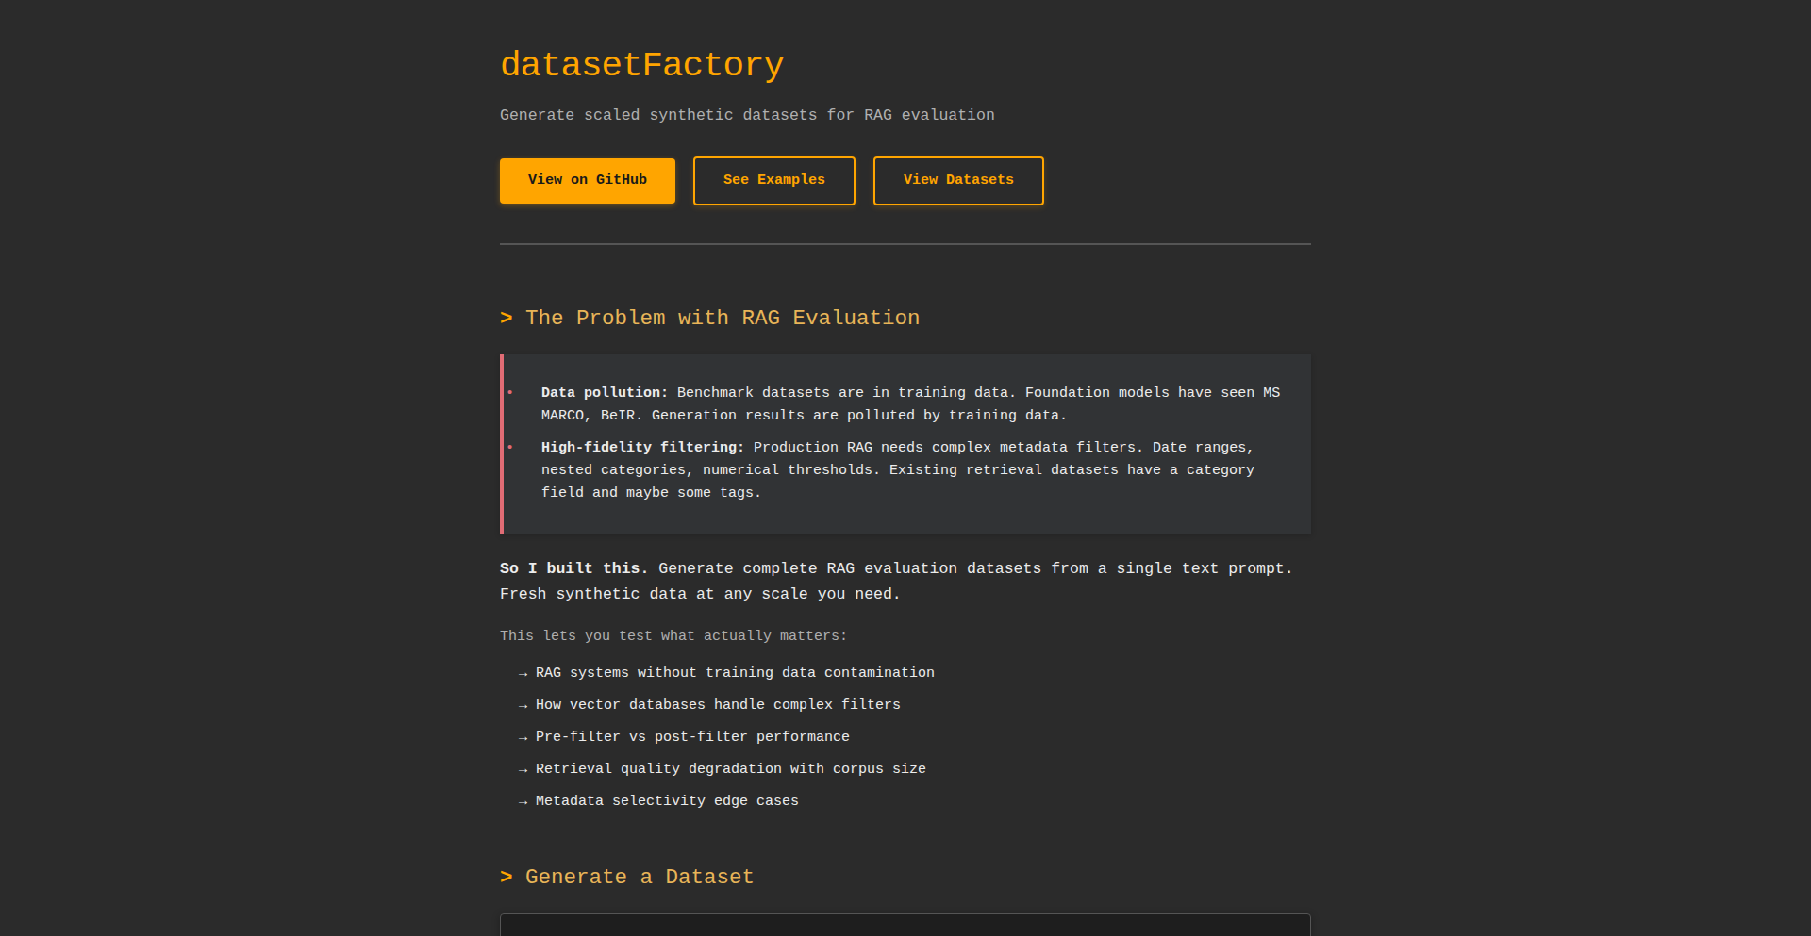Select the heading 'The Problem with RAG Evaluation'
This screenshot has height=936, width=1811.
click(723, 318)
